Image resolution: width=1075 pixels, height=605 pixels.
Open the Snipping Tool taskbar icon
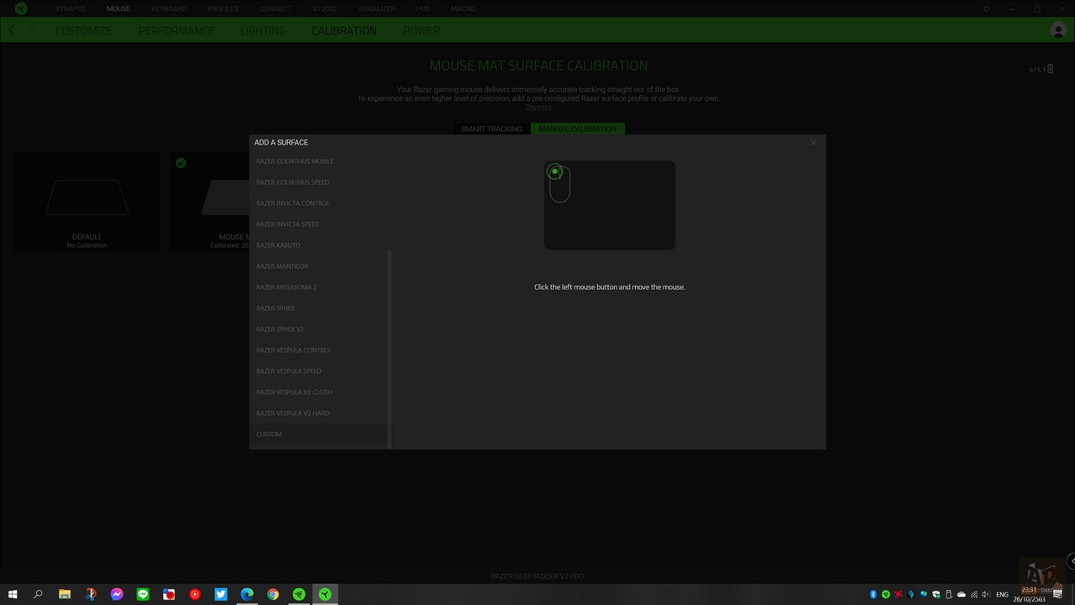click(x=91, y=594)
